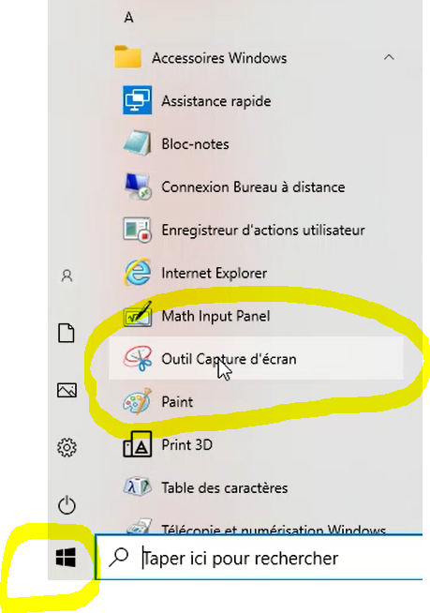The height and width of the screenshot is (613, 430).
Task: Click the Accessoires Windows folder entry
Action: pos(256,58)
